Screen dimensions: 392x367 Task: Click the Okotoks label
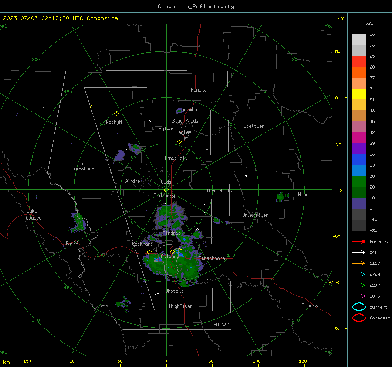[x=174, y=291]
